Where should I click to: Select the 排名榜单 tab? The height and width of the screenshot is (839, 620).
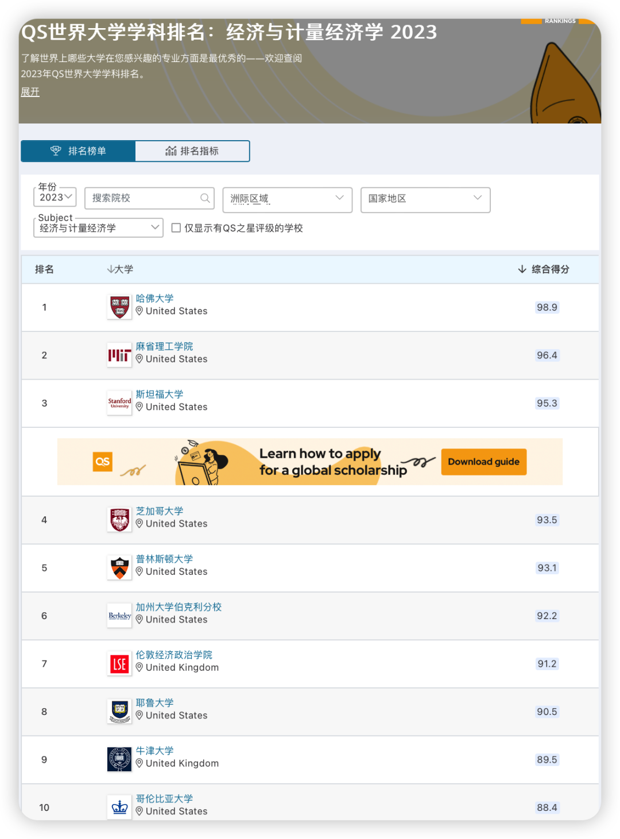coord(79,151)
